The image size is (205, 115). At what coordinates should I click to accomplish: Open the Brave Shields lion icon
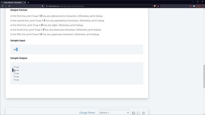point(155,6)
